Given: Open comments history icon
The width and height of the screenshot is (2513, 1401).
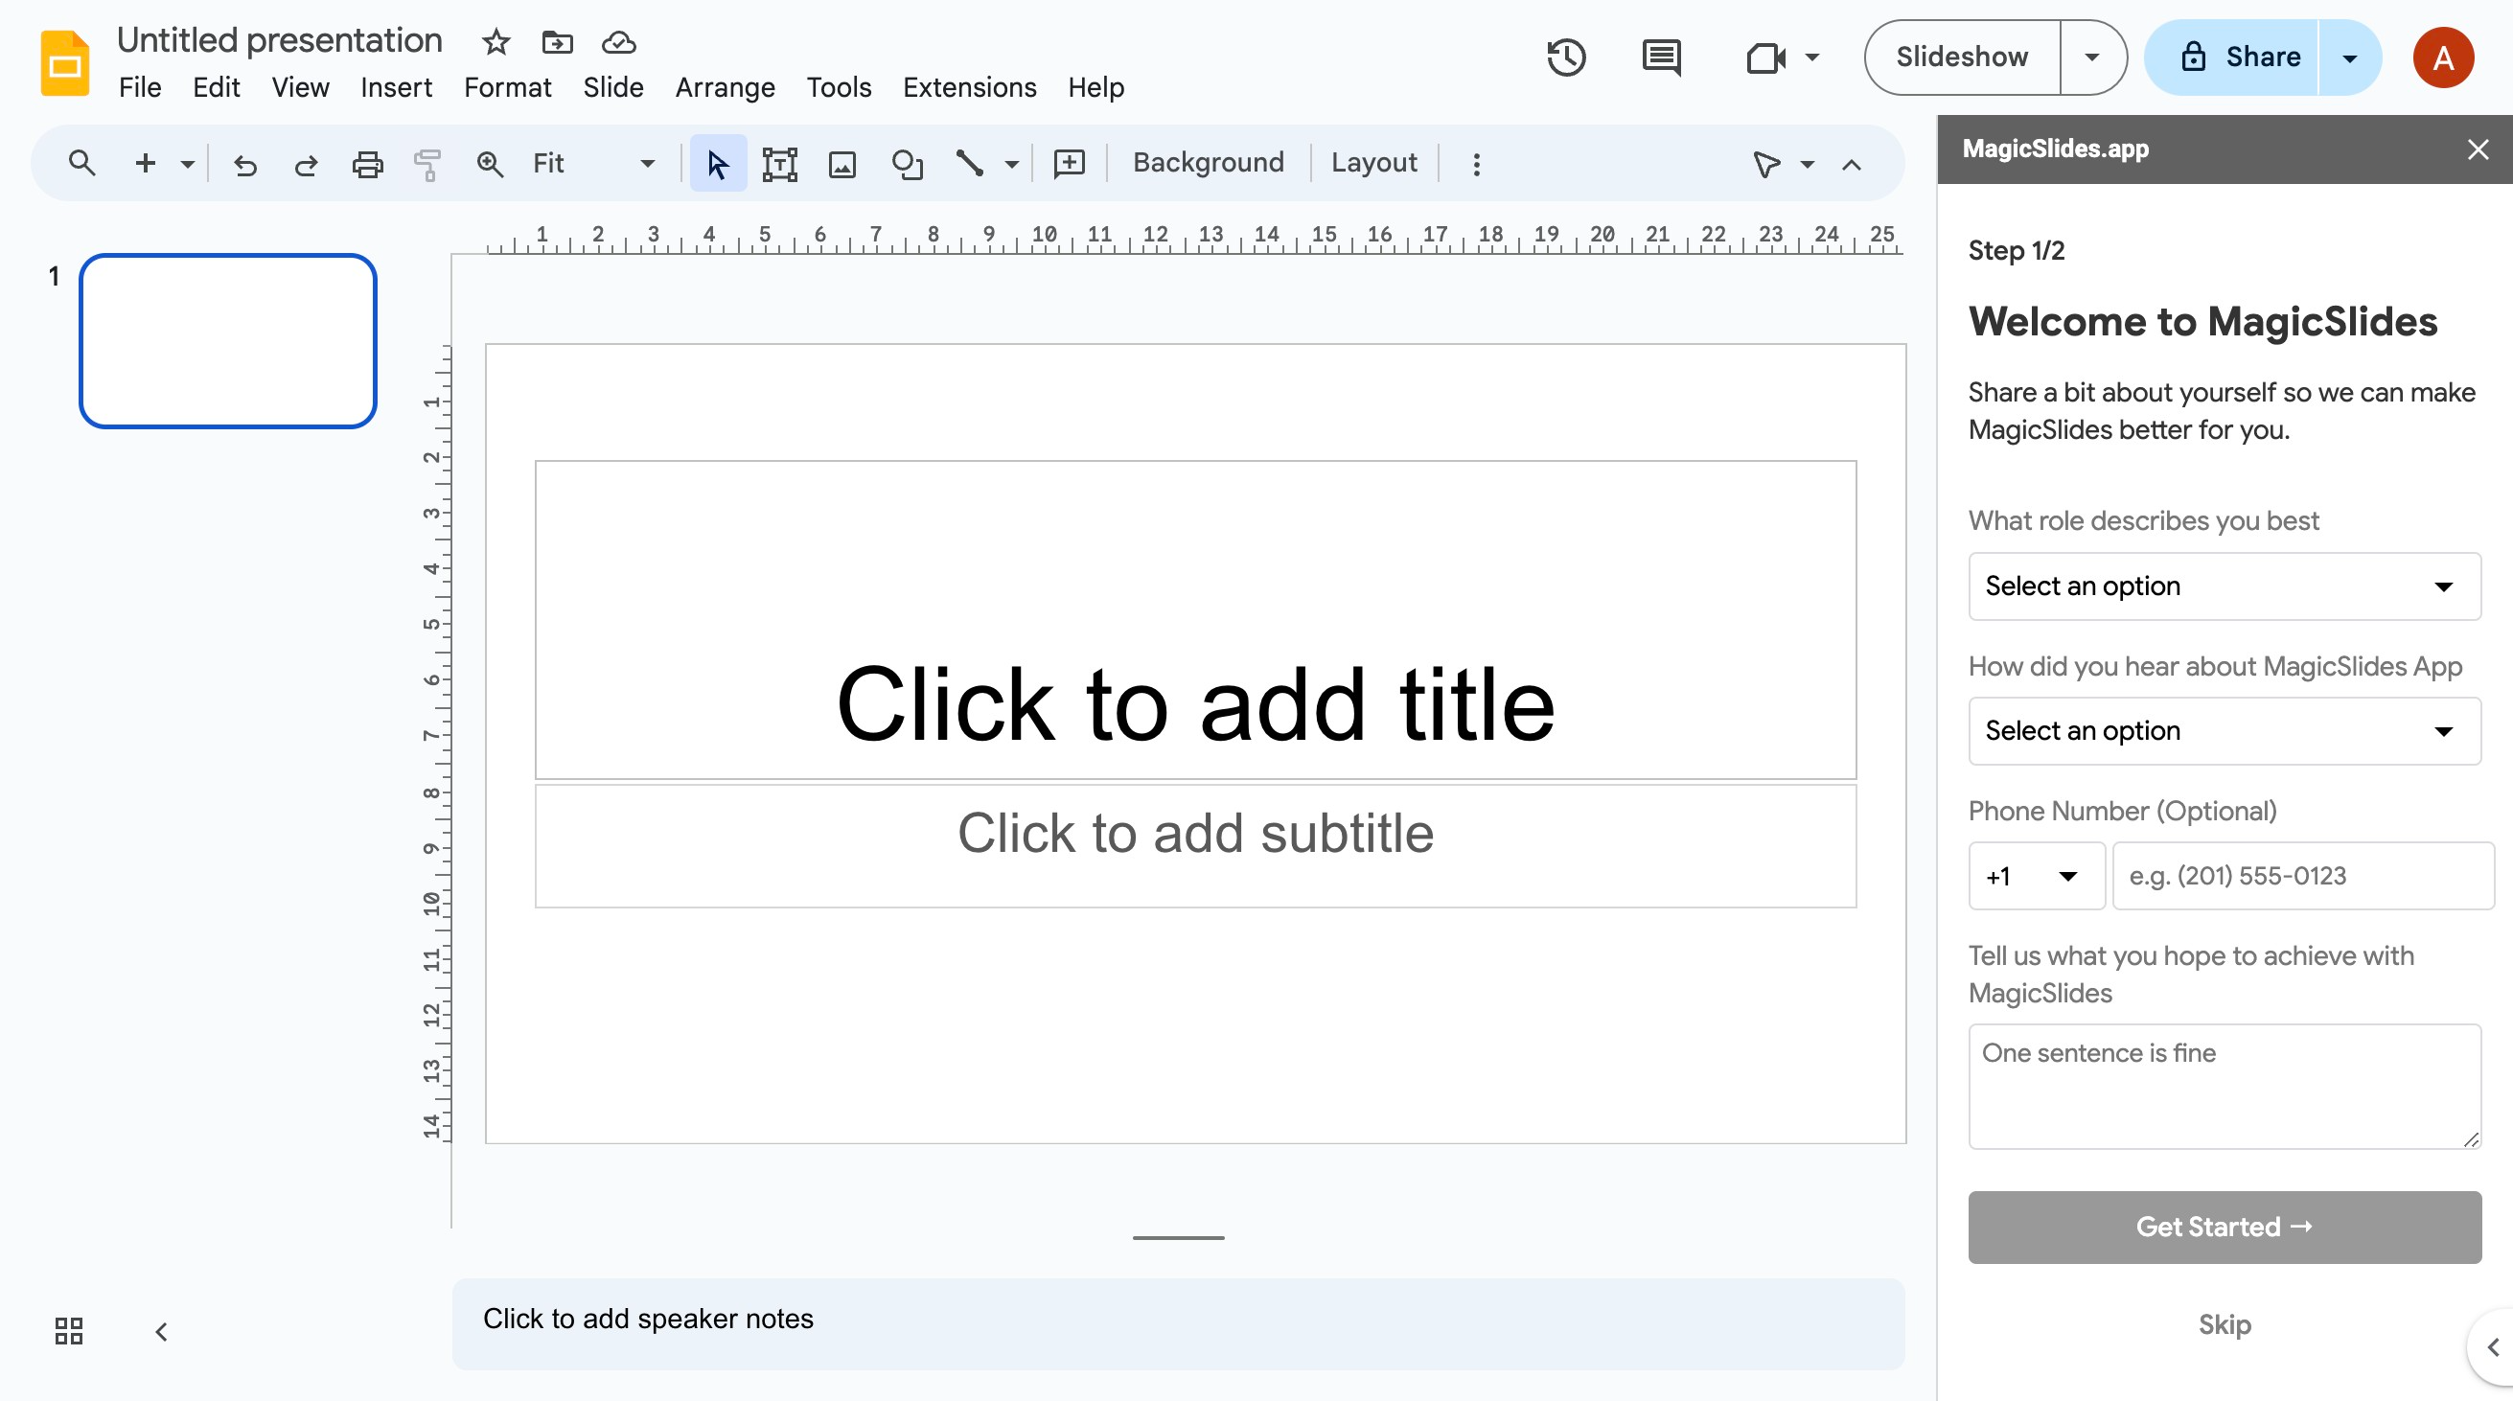Looking at the screenshot, I should tap(1660, 57).
